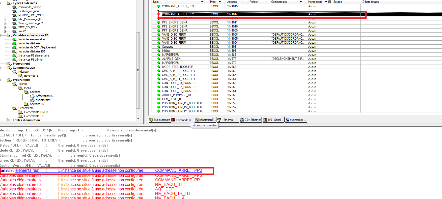Collapse the Réseaux tree node

click(x=5, y=72)
